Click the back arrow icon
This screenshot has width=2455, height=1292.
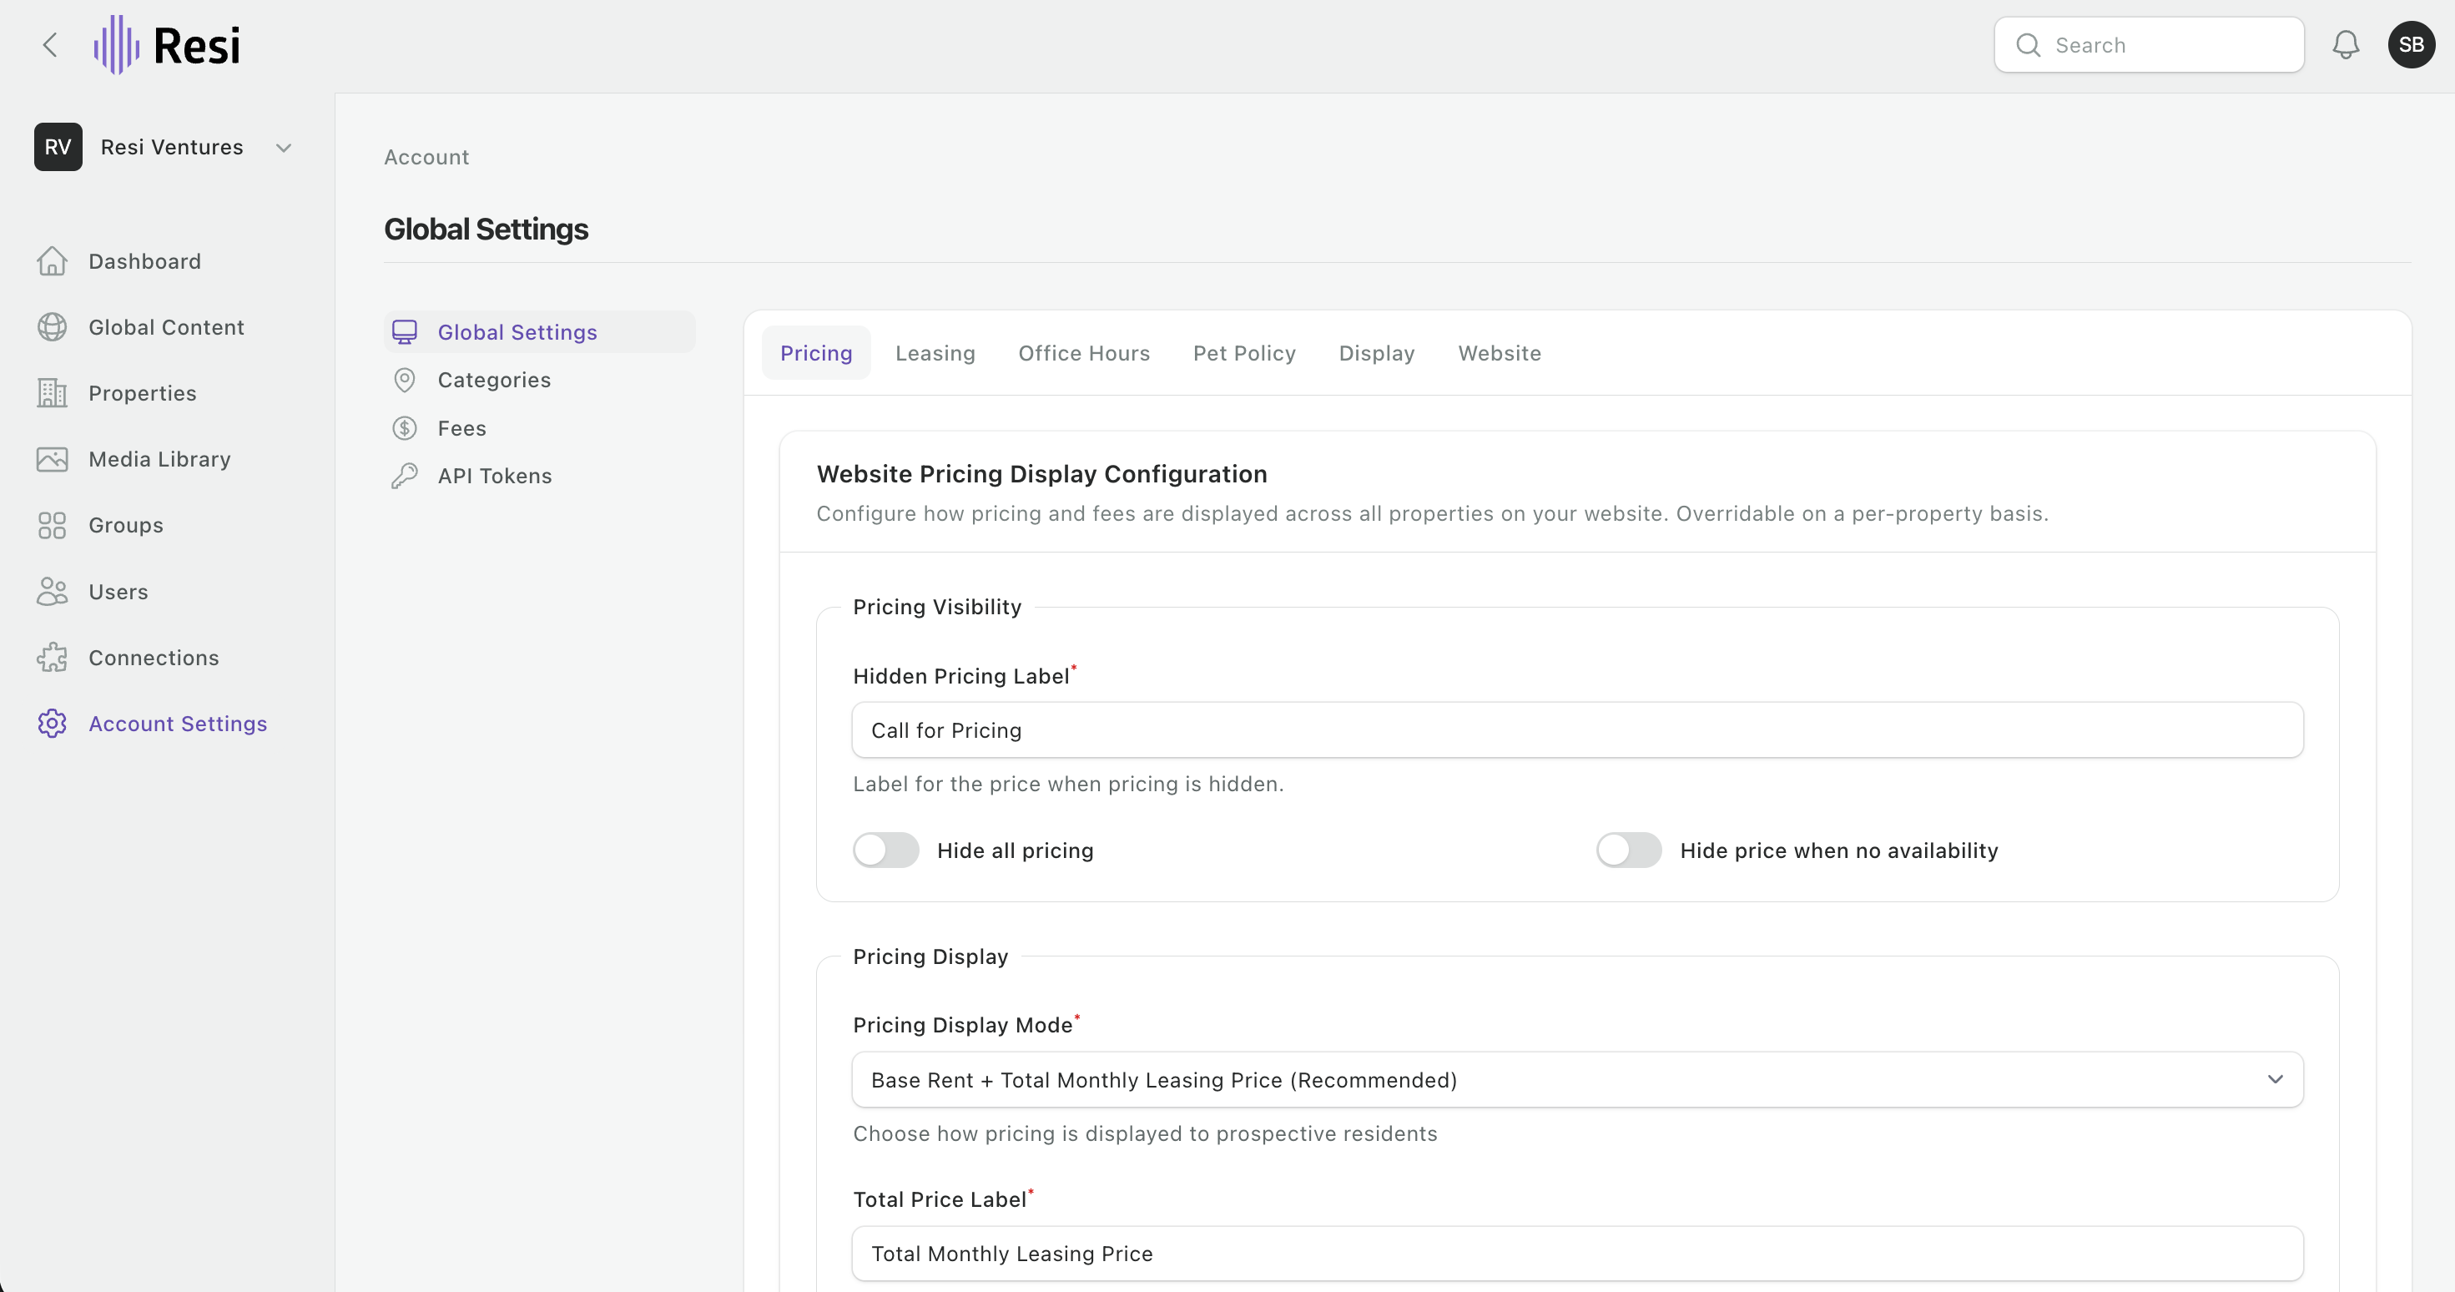tap(51, 45)
